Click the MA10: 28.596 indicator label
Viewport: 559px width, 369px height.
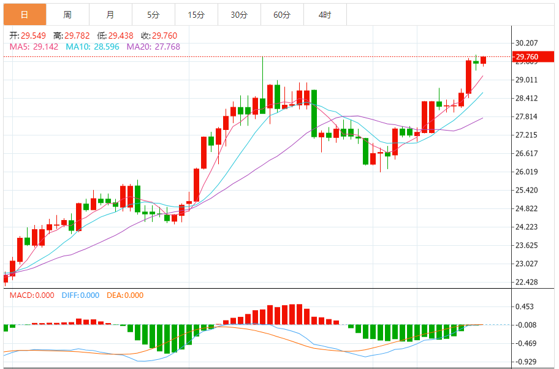point(93,47)
